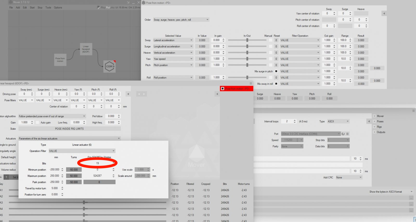Screen dimensions: 416x222
Task: Click the collapse arrow next to Roll pose filter
Action: (128, 94)
